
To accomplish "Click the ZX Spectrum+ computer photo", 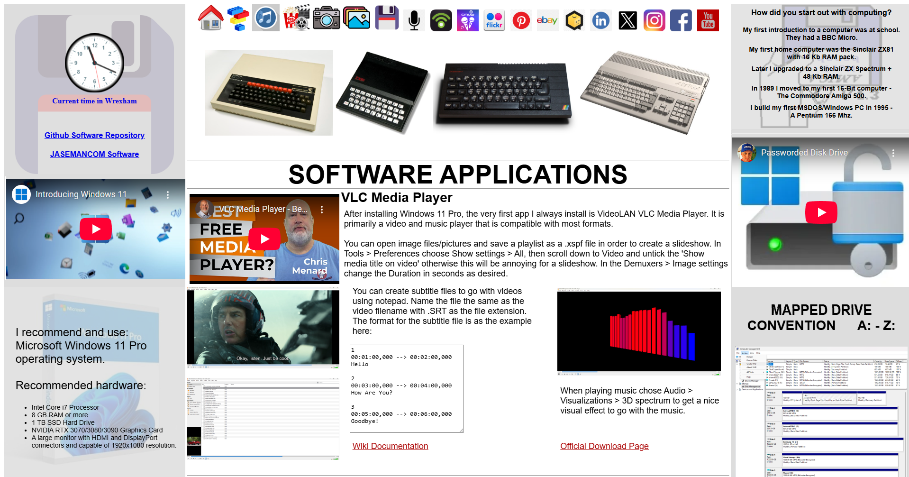I will 503,93.
